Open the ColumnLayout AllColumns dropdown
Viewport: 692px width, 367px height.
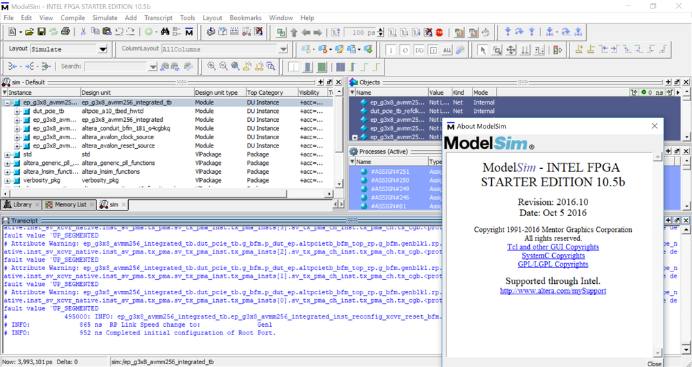tap(283, 49)
